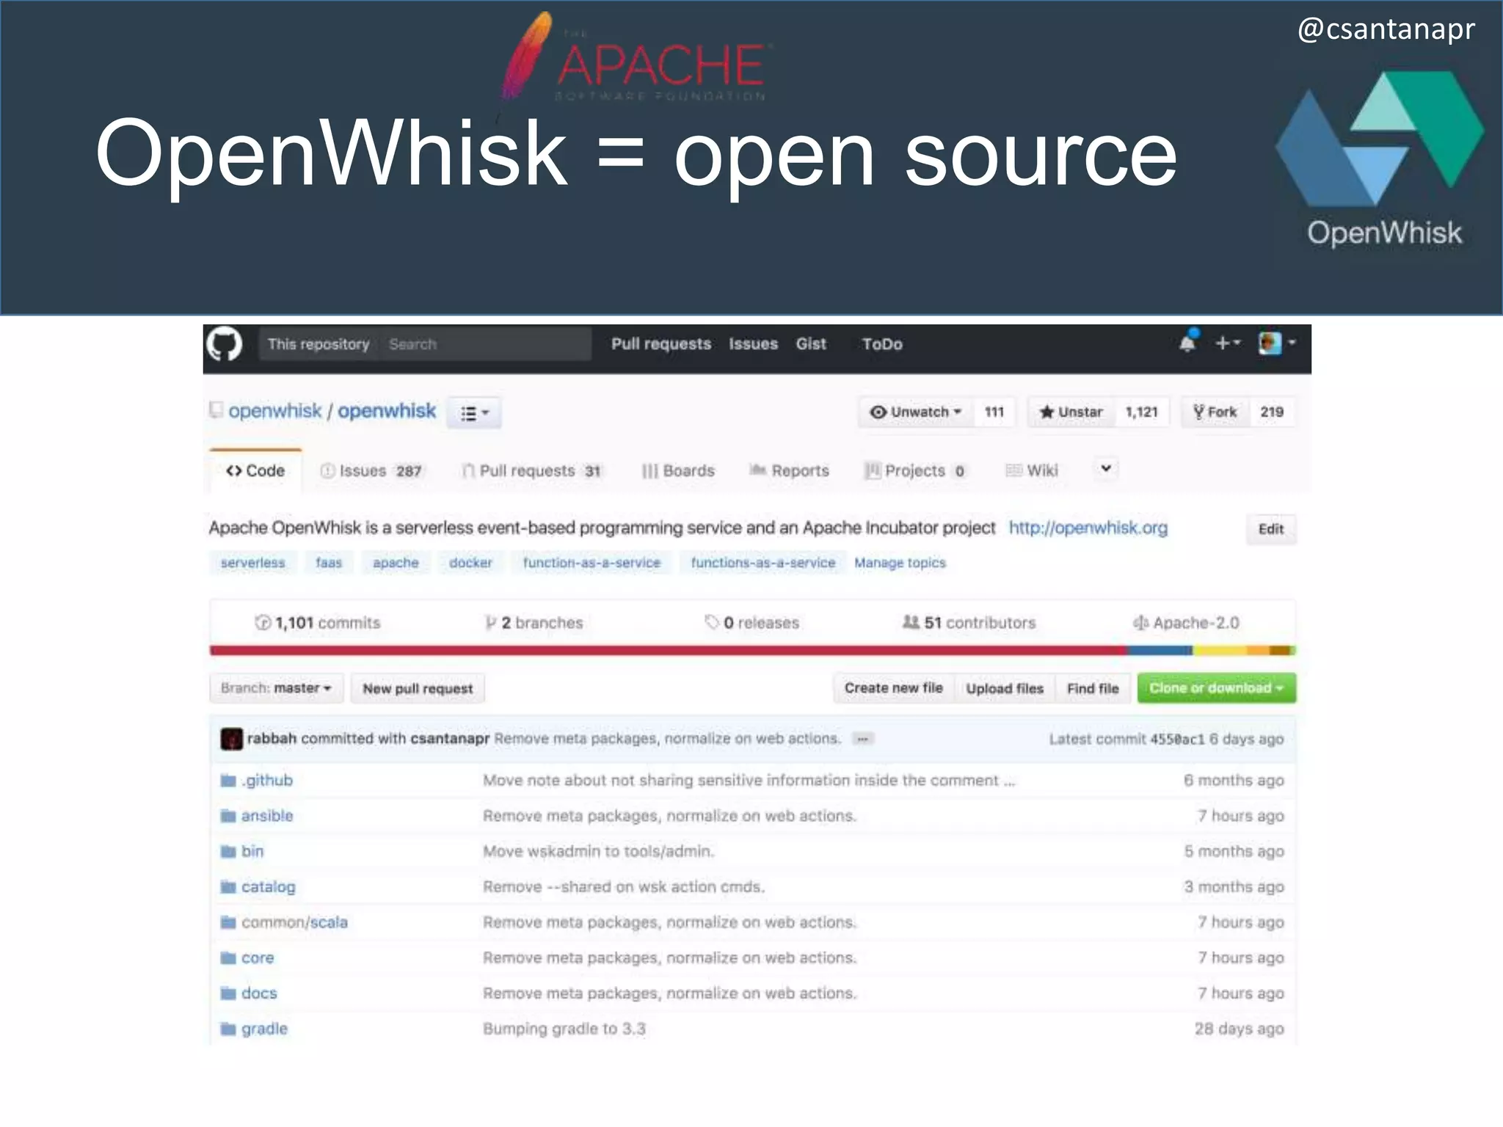Click the docker topic tag
The image size is (1503, 1127).
470,563
